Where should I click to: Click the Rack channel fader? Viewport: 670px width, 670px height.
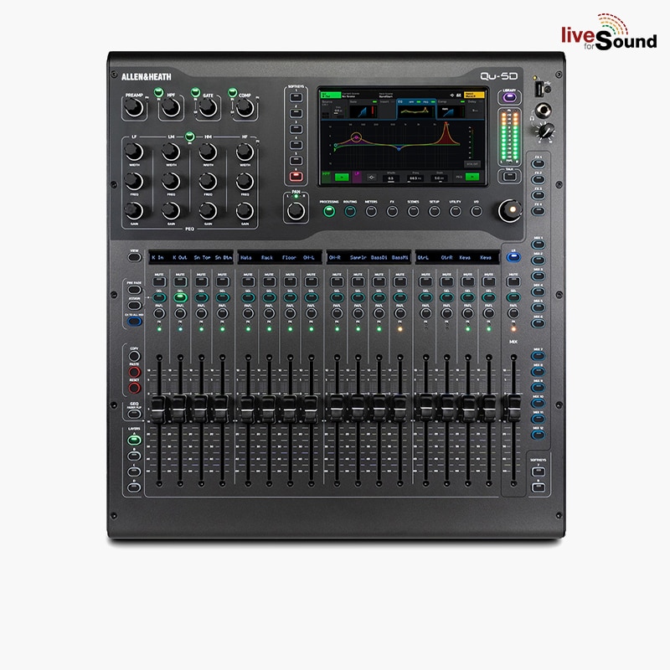269,410
